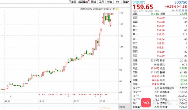Click the first blue square icon under price change
The width and height of the screenshot is (188, 110).
[x=180, y=10]
